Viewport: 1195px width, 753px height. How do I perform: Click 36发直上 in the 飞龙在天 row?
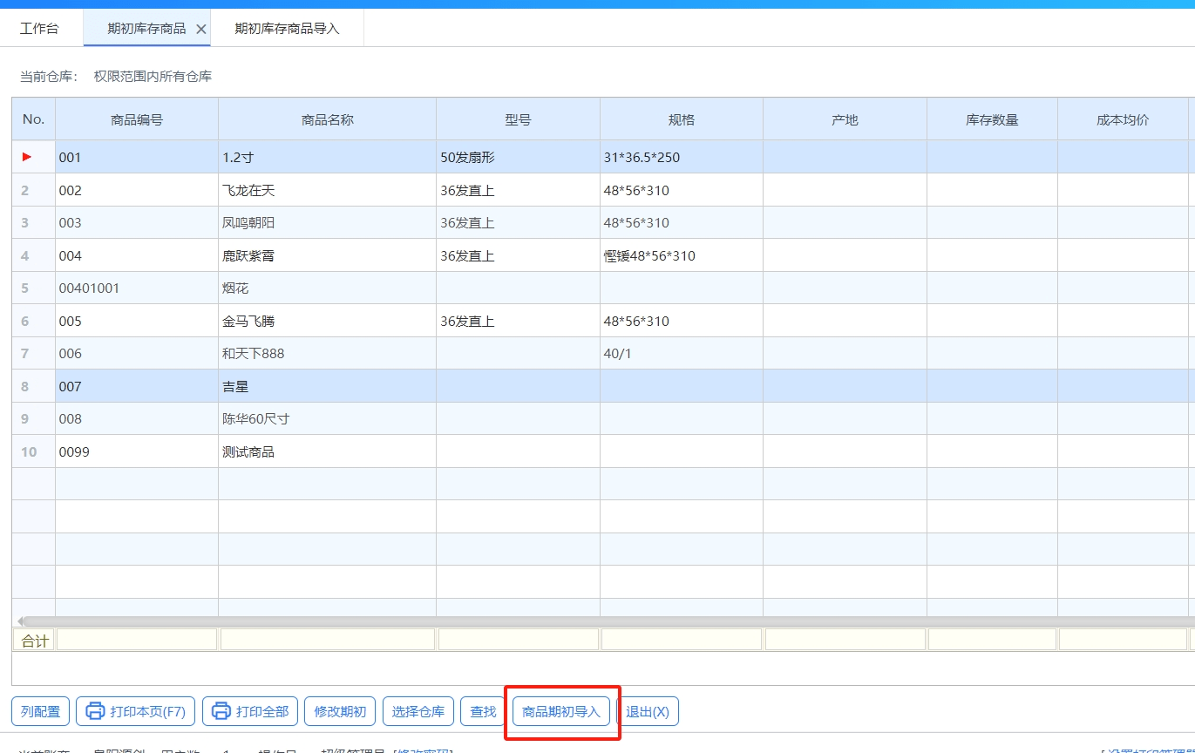coord(518,190)
